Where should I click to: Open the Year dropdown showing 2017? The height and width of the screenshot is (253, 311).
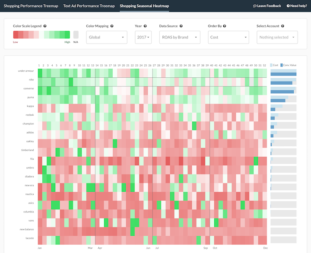tap(143, 37)
